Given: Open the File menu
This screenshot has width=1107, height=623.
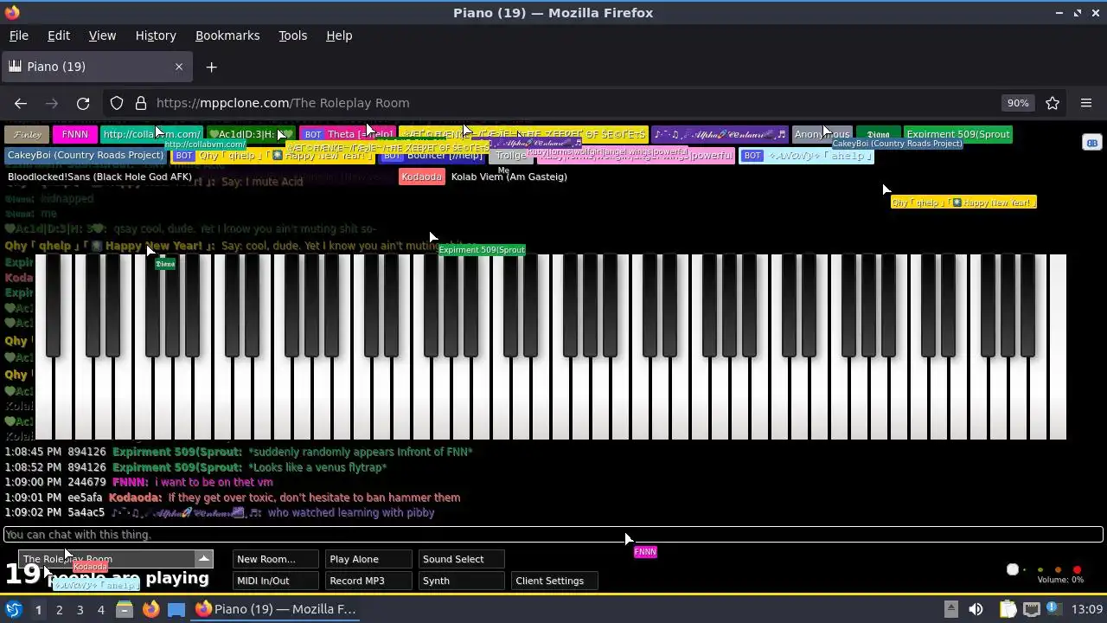Looking at the screenshot, I should pos(19,35).
